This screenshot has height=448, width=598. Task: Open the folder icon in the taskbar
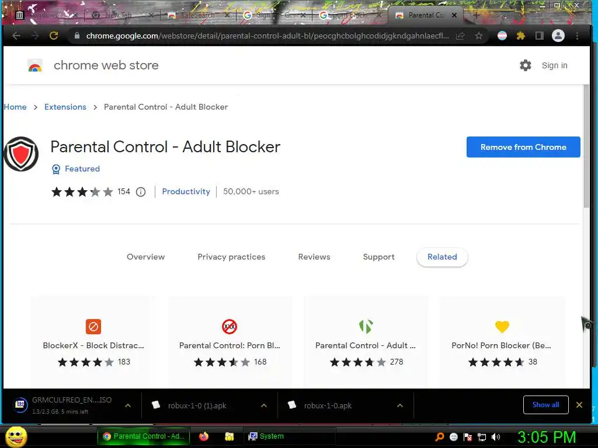(229, 436)
